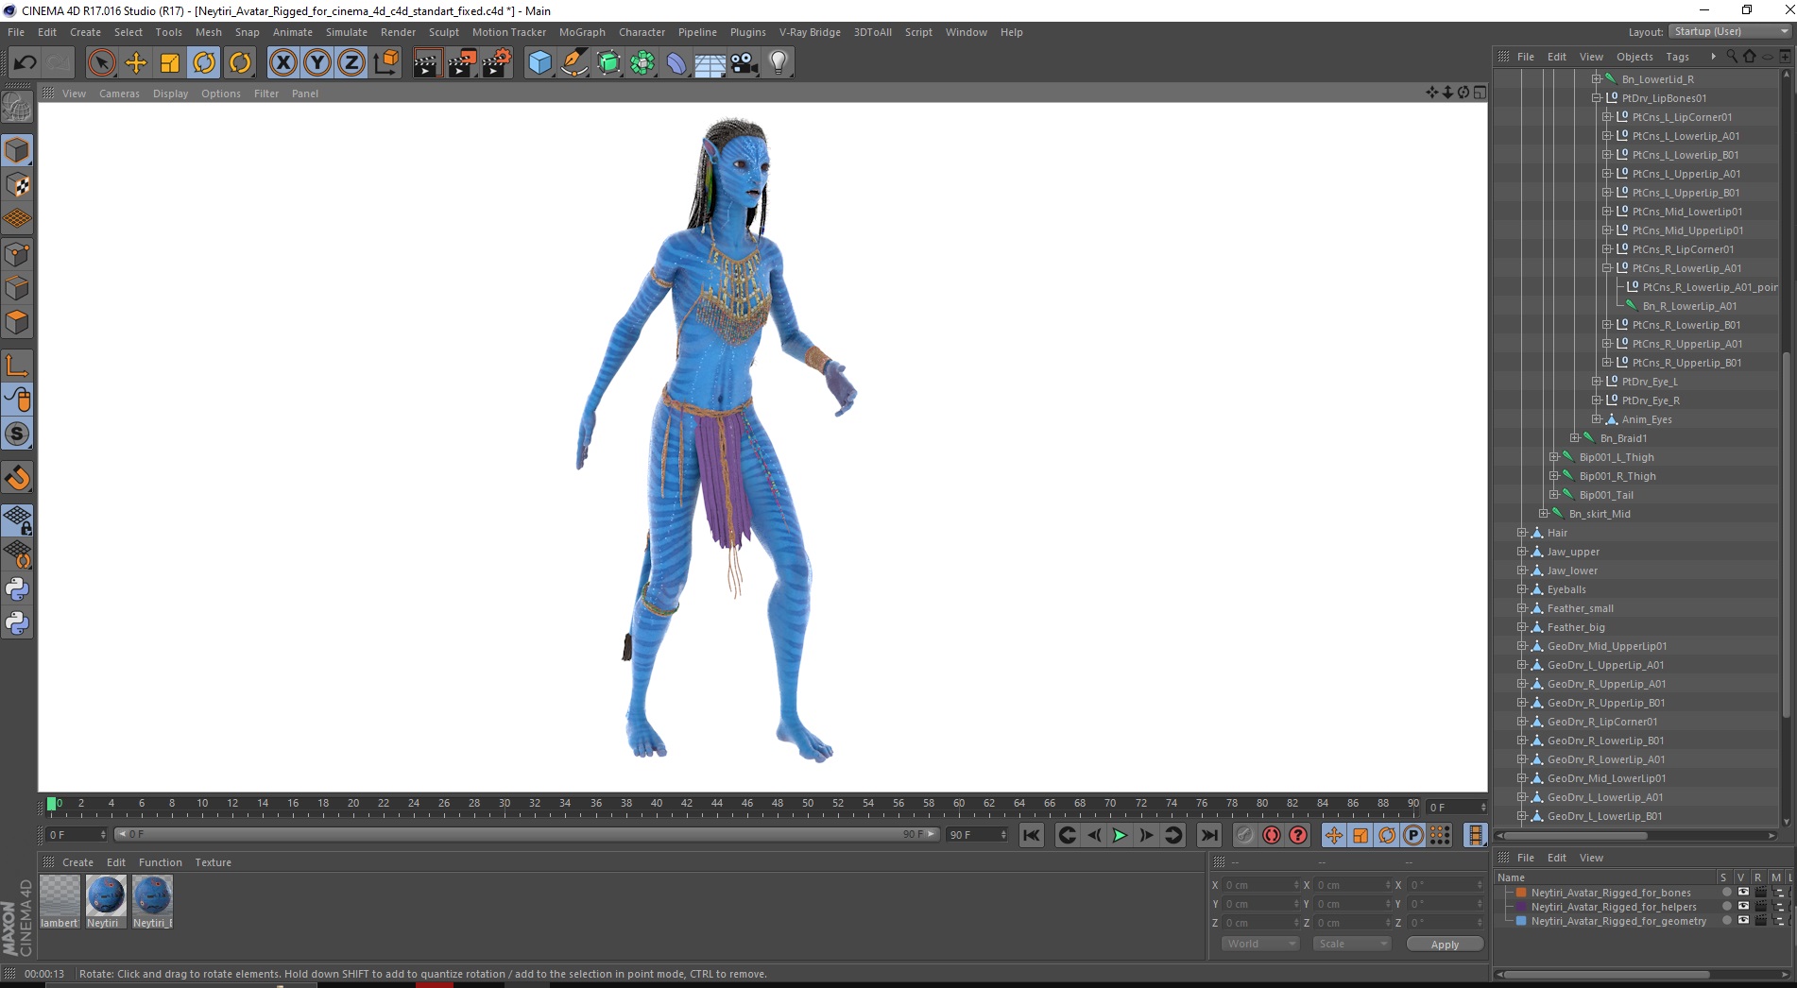Go to end of animation
Image resolution: width=1797 pixels, height=988 pixels.
pyautogui.click(x=1208, y=835)
